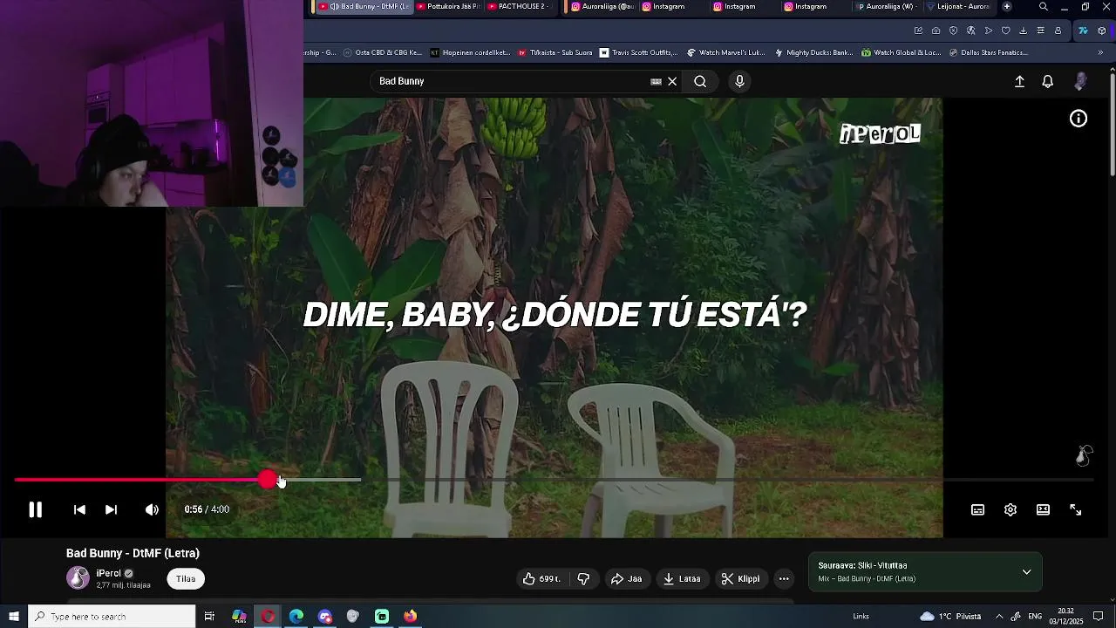Image resolution: width=1116 pixels, height=628 pixels.
Task: Open Task View on the taskbar
Action: tap(209, 617)
